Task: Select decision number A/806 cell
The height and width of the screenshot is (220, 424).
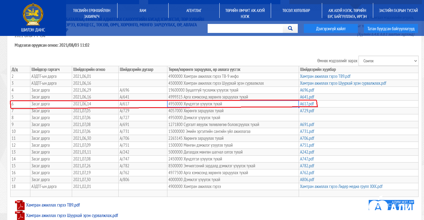Action: tap(143, 180)
